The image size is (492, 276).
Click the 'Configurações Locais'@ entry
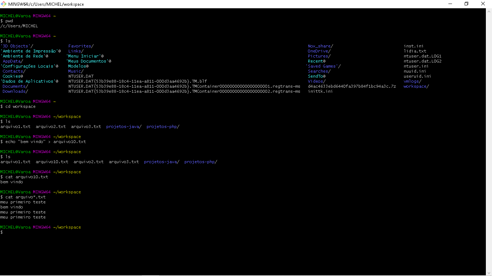click(x=29, y=66)
